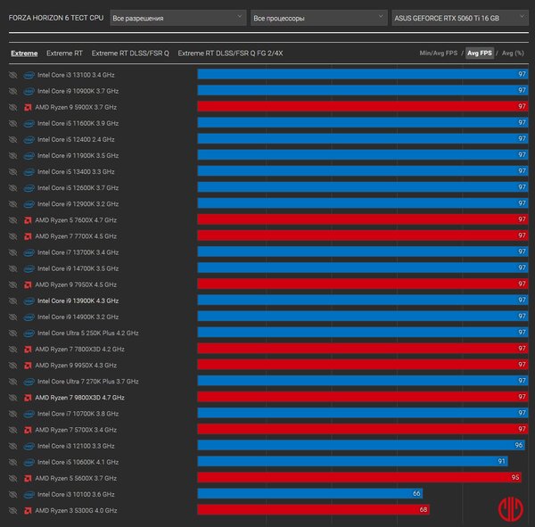The image size is (535, 527).
Task: Open the 'Все разрешения' resolution dropdown
Action: point(177,18)
